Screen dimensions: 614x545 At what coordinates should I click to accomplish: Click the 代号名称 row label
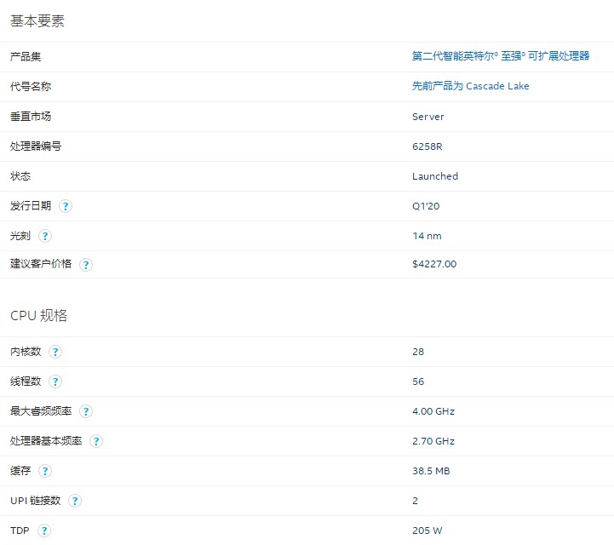tap(31, 87)
